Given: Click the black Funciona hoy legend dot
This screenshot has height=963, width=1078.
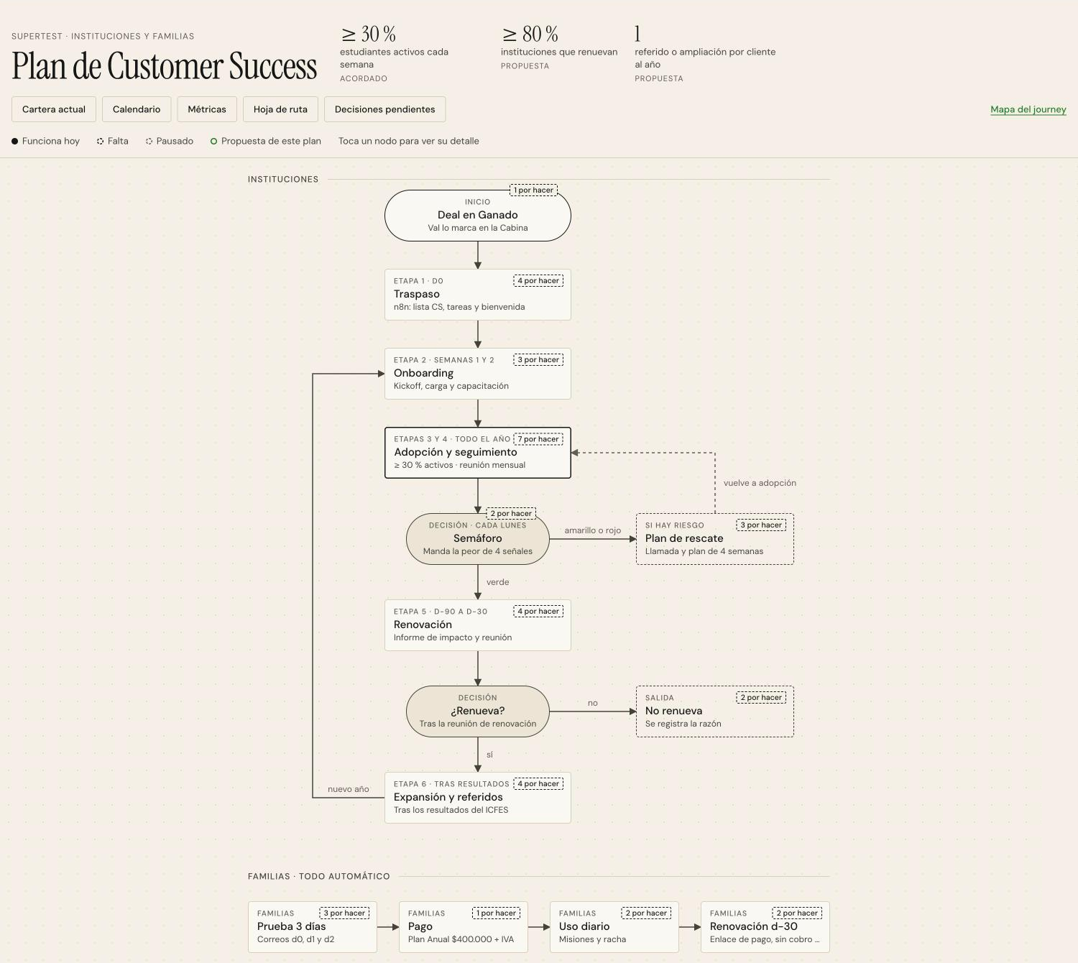Looking at the screenshot, I should (x=14, y=141).
